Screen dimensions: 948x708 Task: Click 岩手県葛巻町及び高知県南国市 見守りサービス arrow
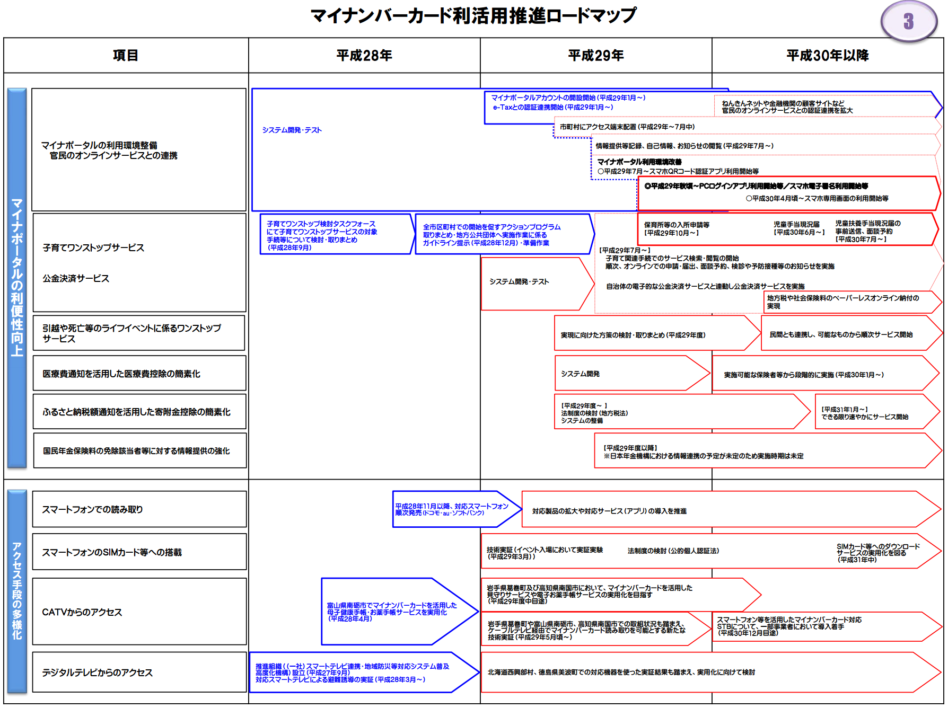click(x=621, y=594)
